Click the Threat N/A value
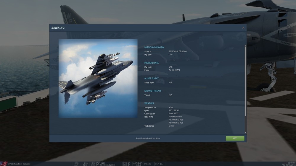This screenshot has width=296, height=166. pos(170,95)
